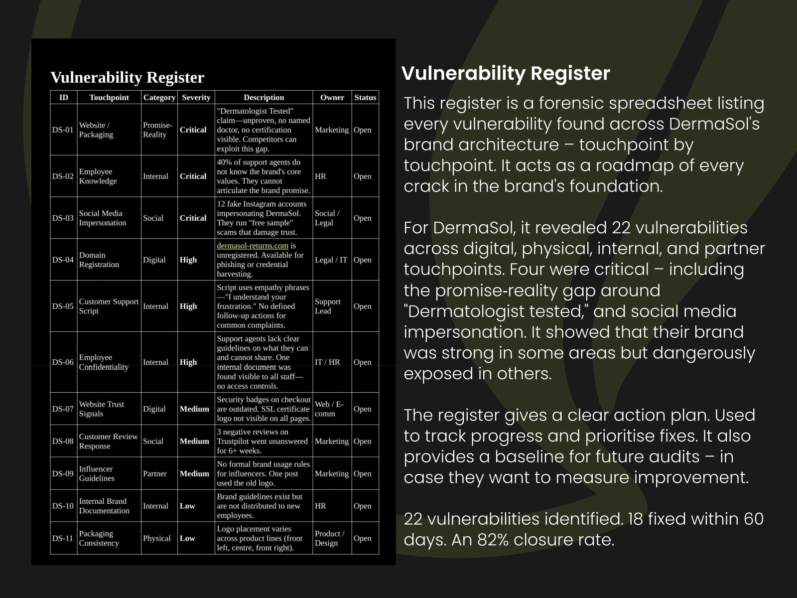The image size is (797, 598).
Task: Click the Category column header
Action: pos(159,98)
